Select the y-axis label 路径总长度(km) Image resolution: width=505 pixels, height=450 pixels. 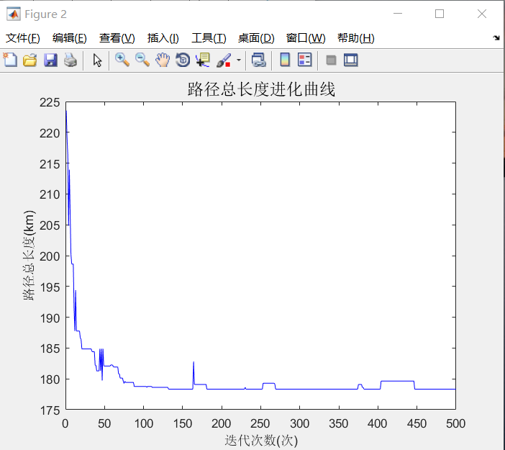click(29, 255)
